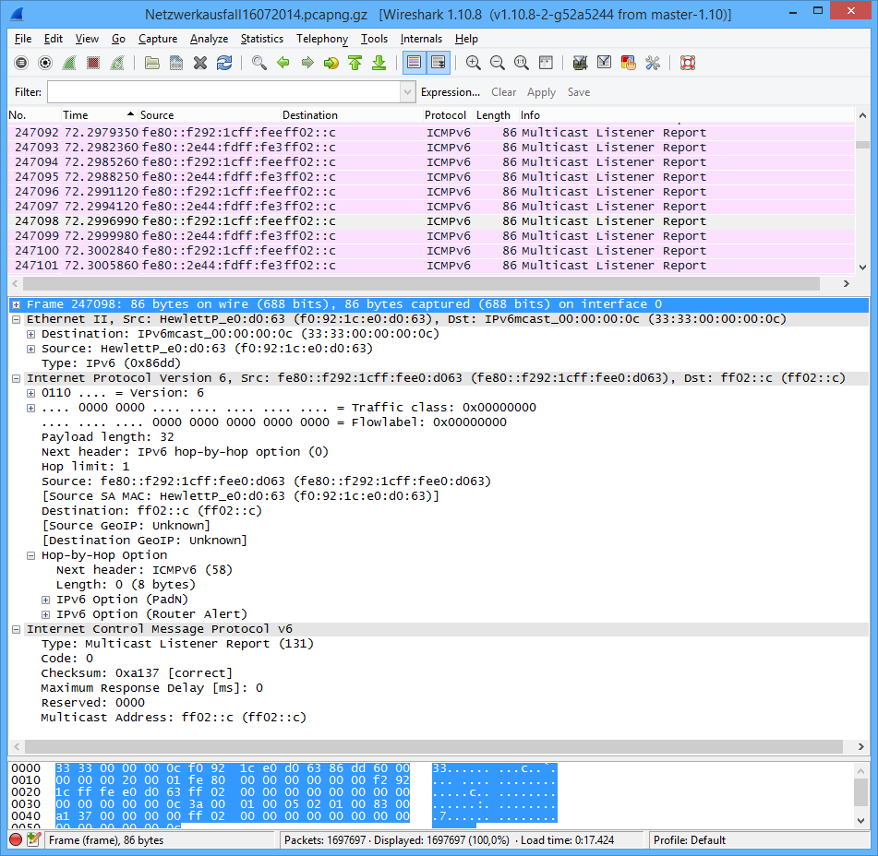Image resolution: width=878 pixels, height=856 pixels.
Task: Go to packet number icon
Action: (x=331, y=63)
